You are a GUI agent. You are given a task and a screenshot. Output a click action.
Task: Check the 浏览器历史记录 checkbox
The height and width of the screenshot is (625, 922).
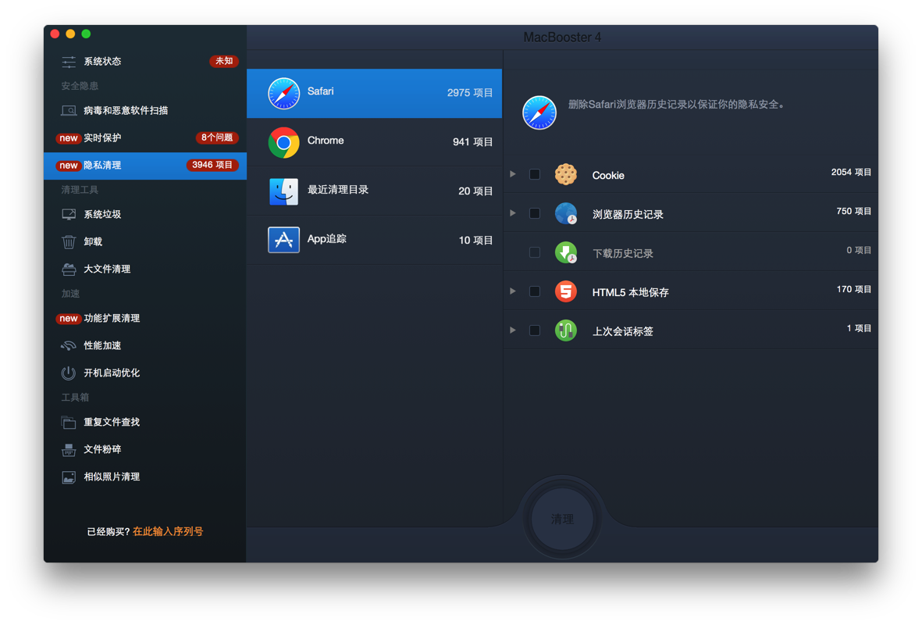point(535,213)
